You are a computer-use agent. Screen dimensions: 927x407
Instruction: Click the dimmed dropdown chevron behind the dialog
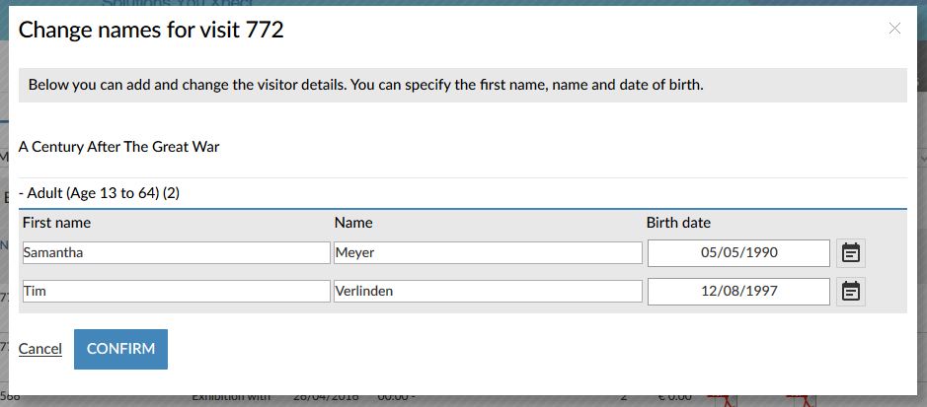[x=922, y=158]
